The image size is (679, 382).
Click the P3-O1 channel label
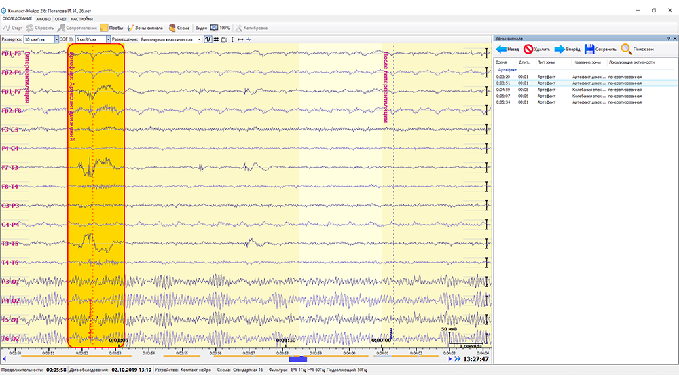(10, 282)
